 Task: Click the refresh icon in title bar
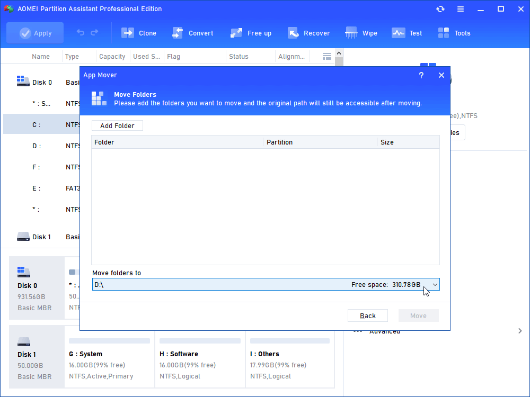[x=440, y=9]
